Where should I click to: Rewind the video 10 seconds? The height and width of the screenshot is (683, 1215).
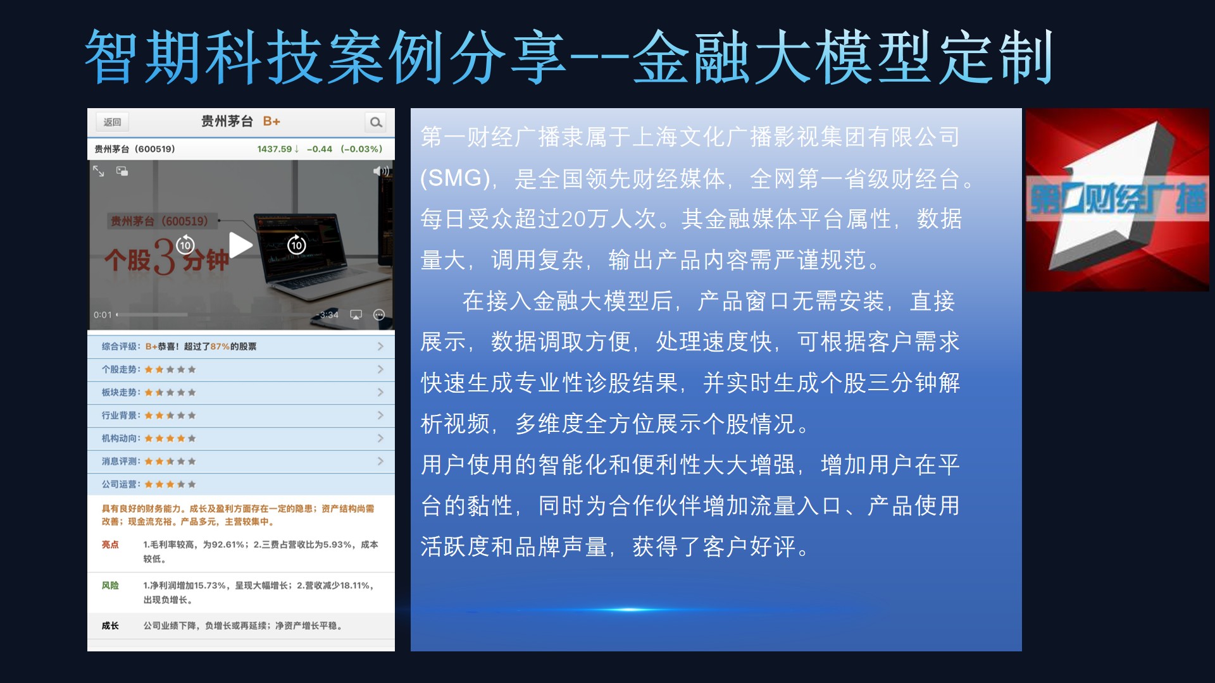(x=185, y=245)
